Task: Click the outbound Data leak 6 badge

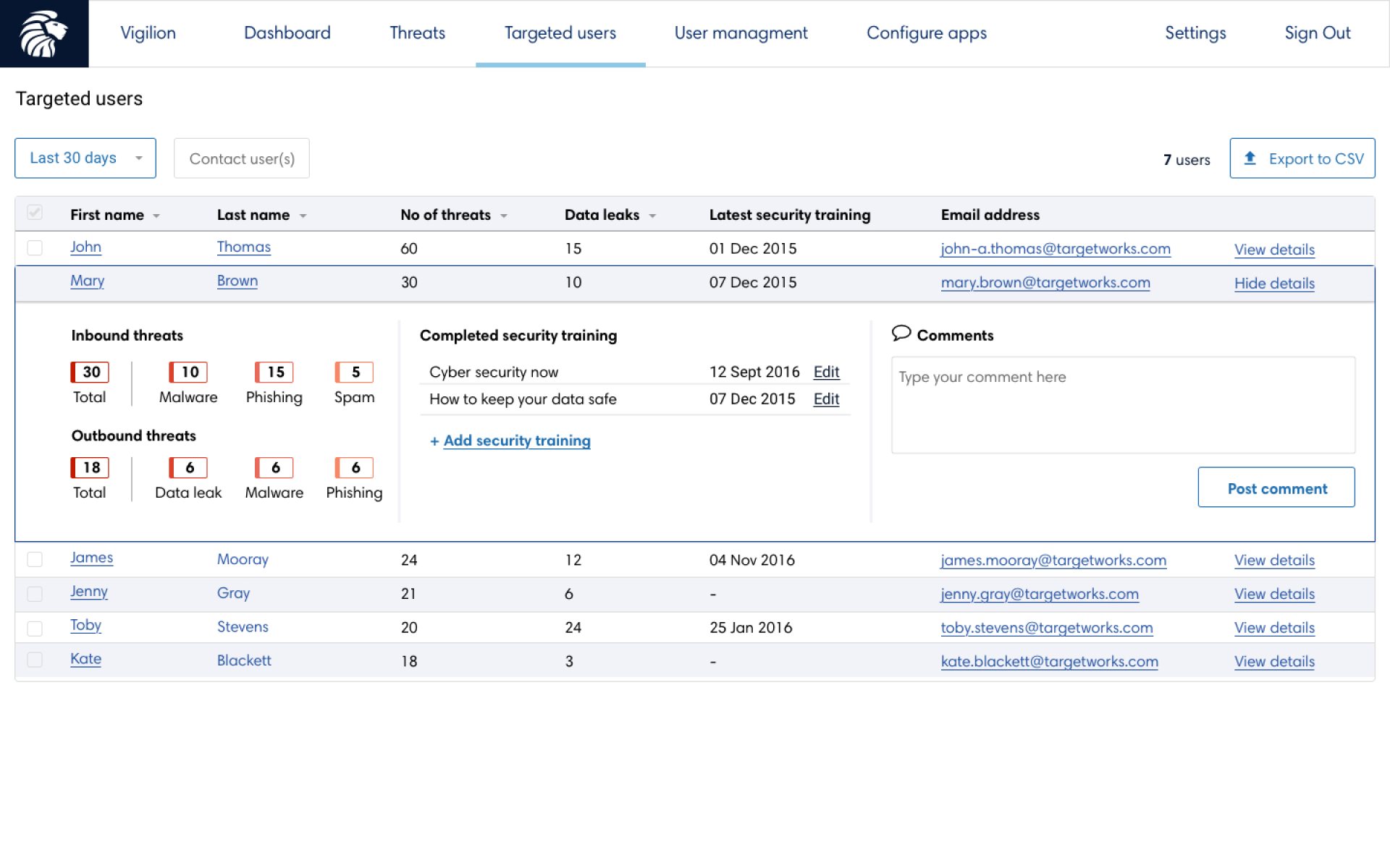Action: [x=188, y=467]
